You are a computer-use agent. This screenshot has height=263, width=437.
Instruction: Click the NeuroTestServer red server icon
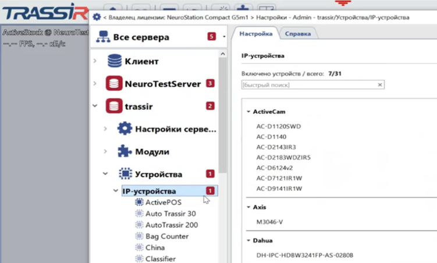(114, 83)
